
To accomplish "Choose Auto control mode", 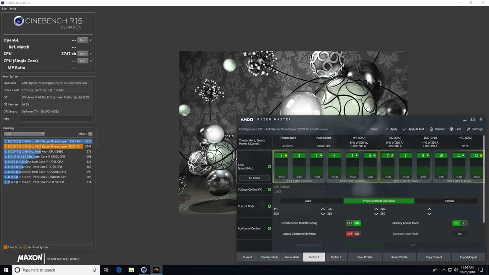I will coord(308,201).
